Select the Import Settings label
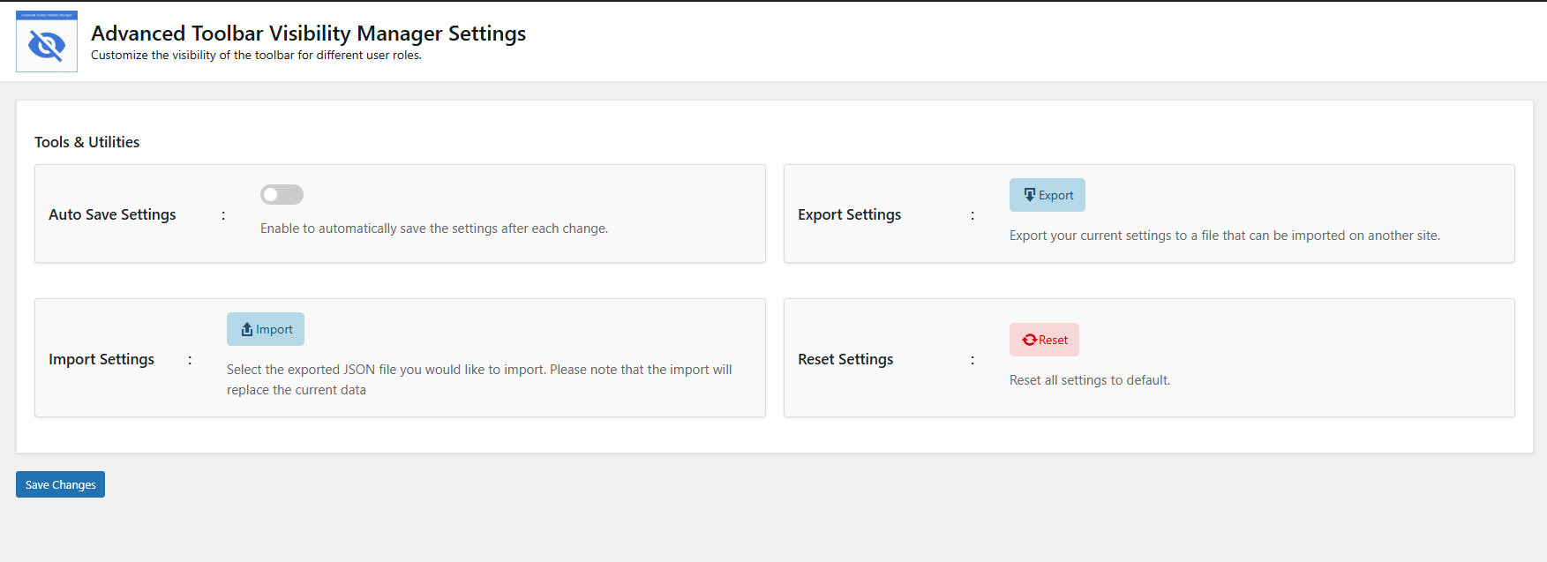 pyautogui.click(x=101, y=359)
